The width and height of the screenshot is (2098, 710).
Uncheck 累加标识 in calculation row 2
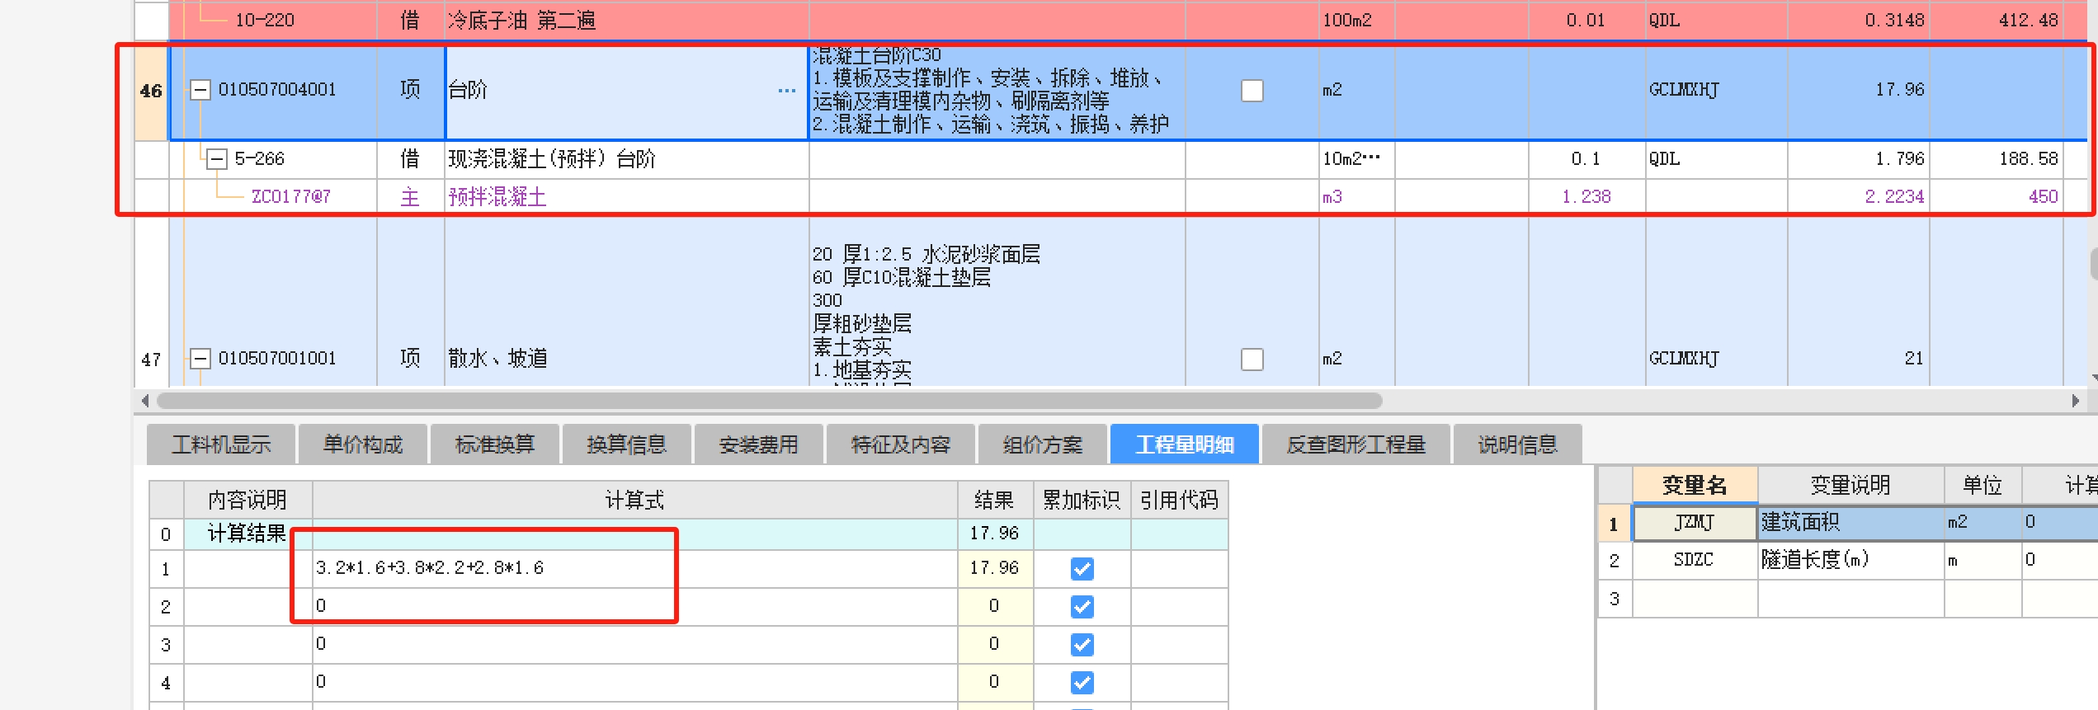1082,606
